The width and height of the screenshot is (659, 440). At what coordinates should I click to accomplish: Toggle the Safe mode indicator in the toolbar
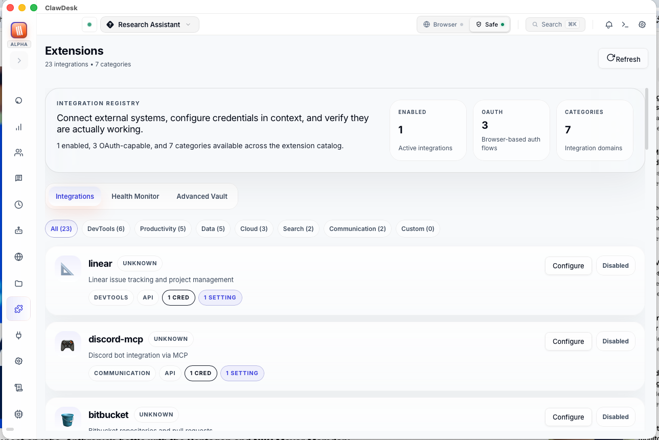[x=489, y=24]
